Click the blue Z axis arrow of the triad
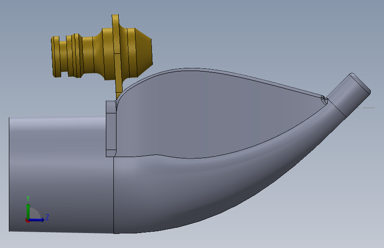384x248 pixels. [x=37, y=220]
